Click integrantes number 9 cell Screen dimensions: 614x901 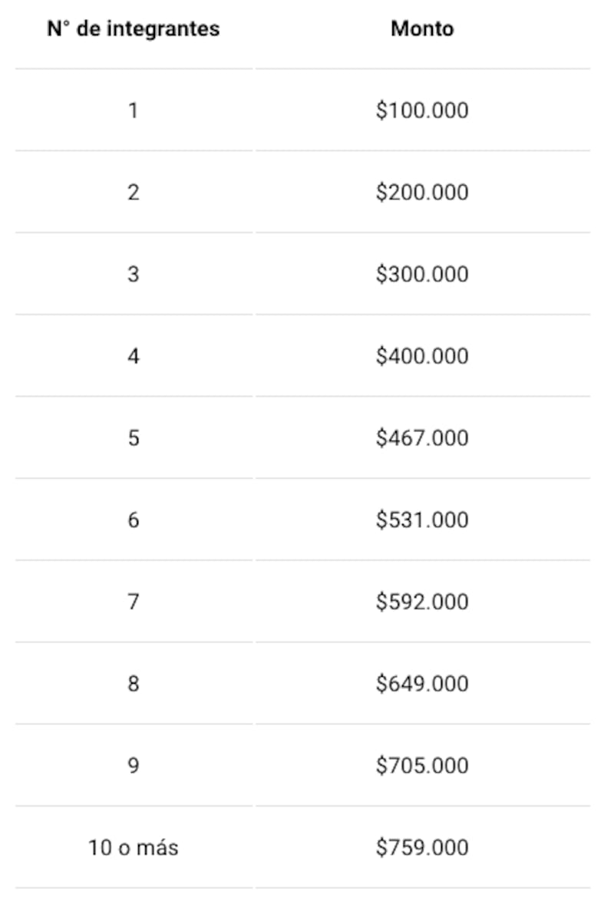click(134, 765)
